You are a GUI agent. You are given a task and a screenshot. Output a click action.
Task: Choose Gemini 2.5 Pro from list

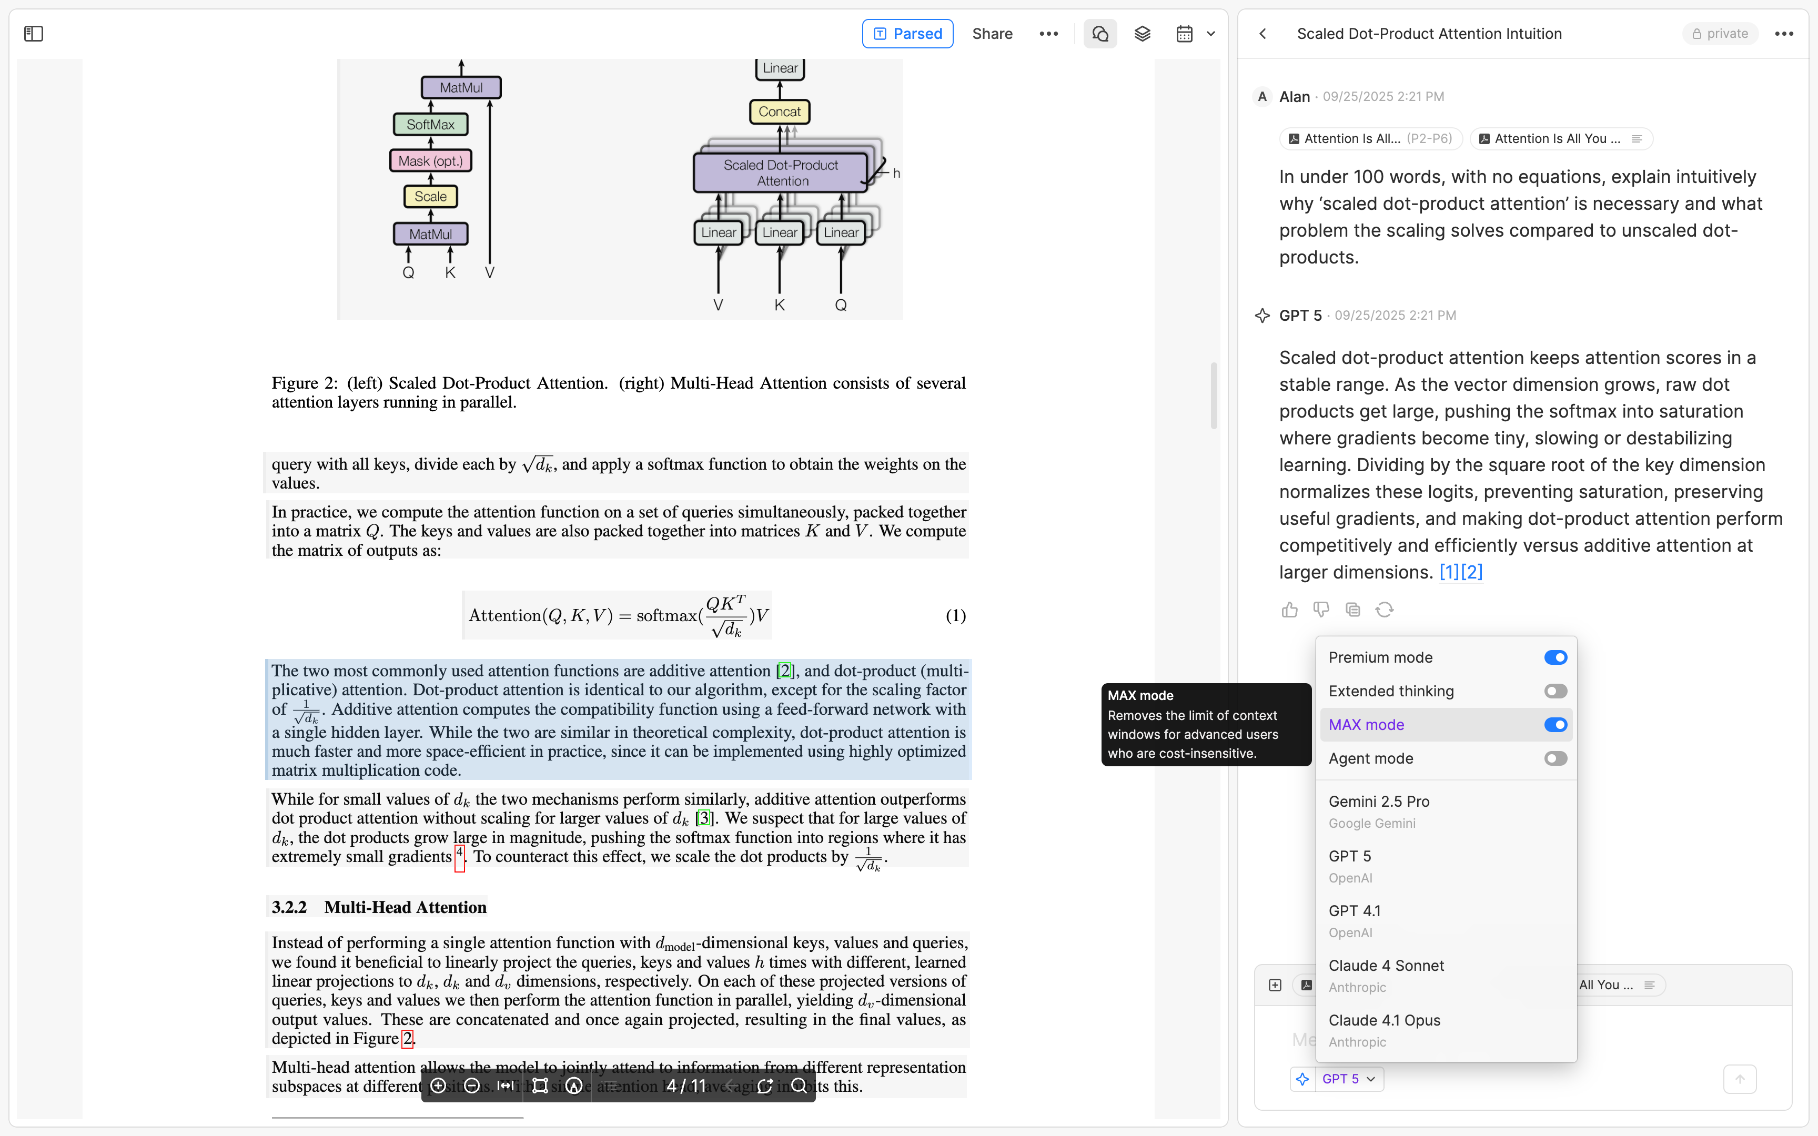tap(1379, 810)
